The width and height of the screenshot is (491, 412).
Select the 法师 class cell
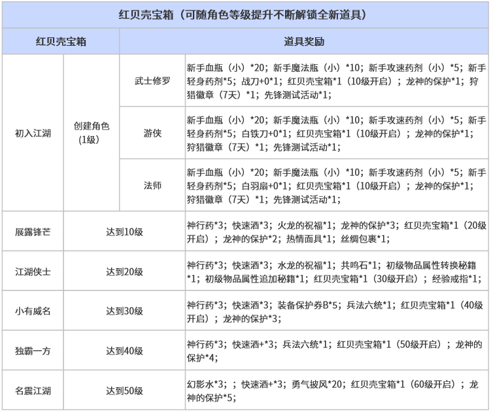pos(152,185)
